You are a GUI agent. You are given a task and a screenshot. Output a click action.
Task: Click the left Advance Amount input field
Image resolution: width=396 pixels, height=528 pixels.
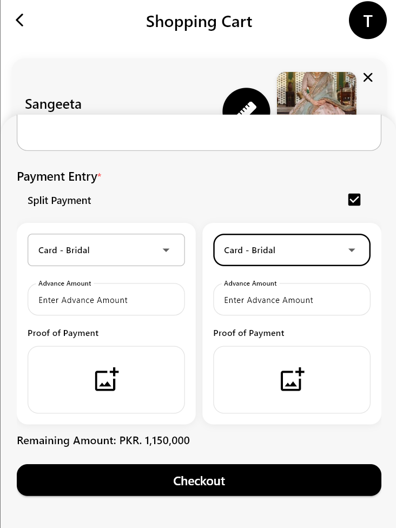coord(106,299)
